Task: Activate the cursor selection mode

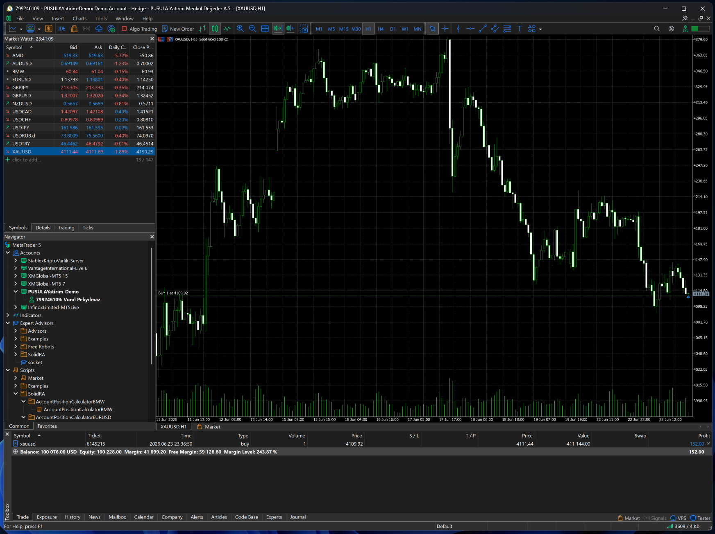Action: (x=433, y=29)
